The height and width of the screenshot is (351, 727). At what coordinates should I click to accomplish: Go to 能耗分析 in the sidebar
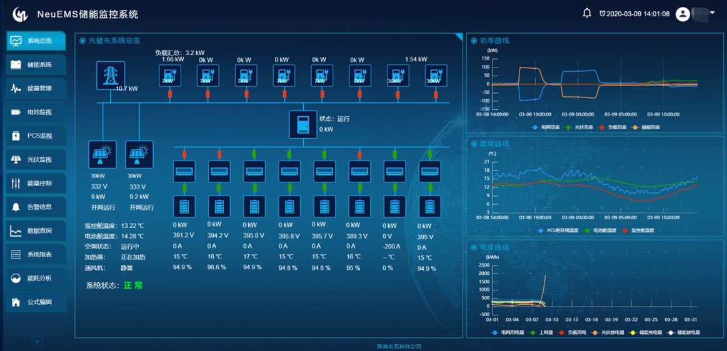[36, 279]
